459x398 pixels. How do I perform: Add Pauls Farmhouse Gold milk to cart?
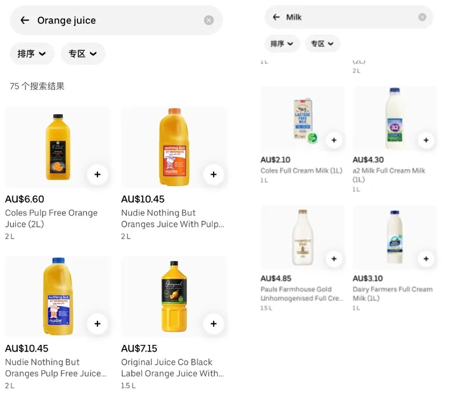[334, 258]
